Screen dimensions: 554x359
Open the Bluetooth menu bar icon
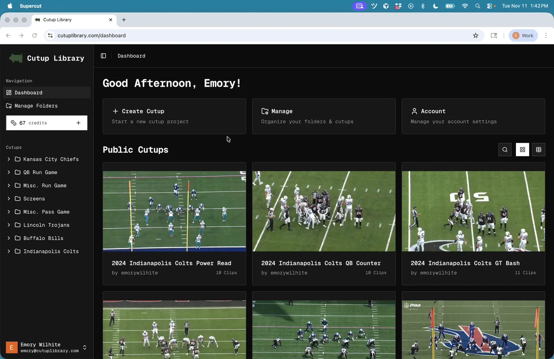coord(423,6)
